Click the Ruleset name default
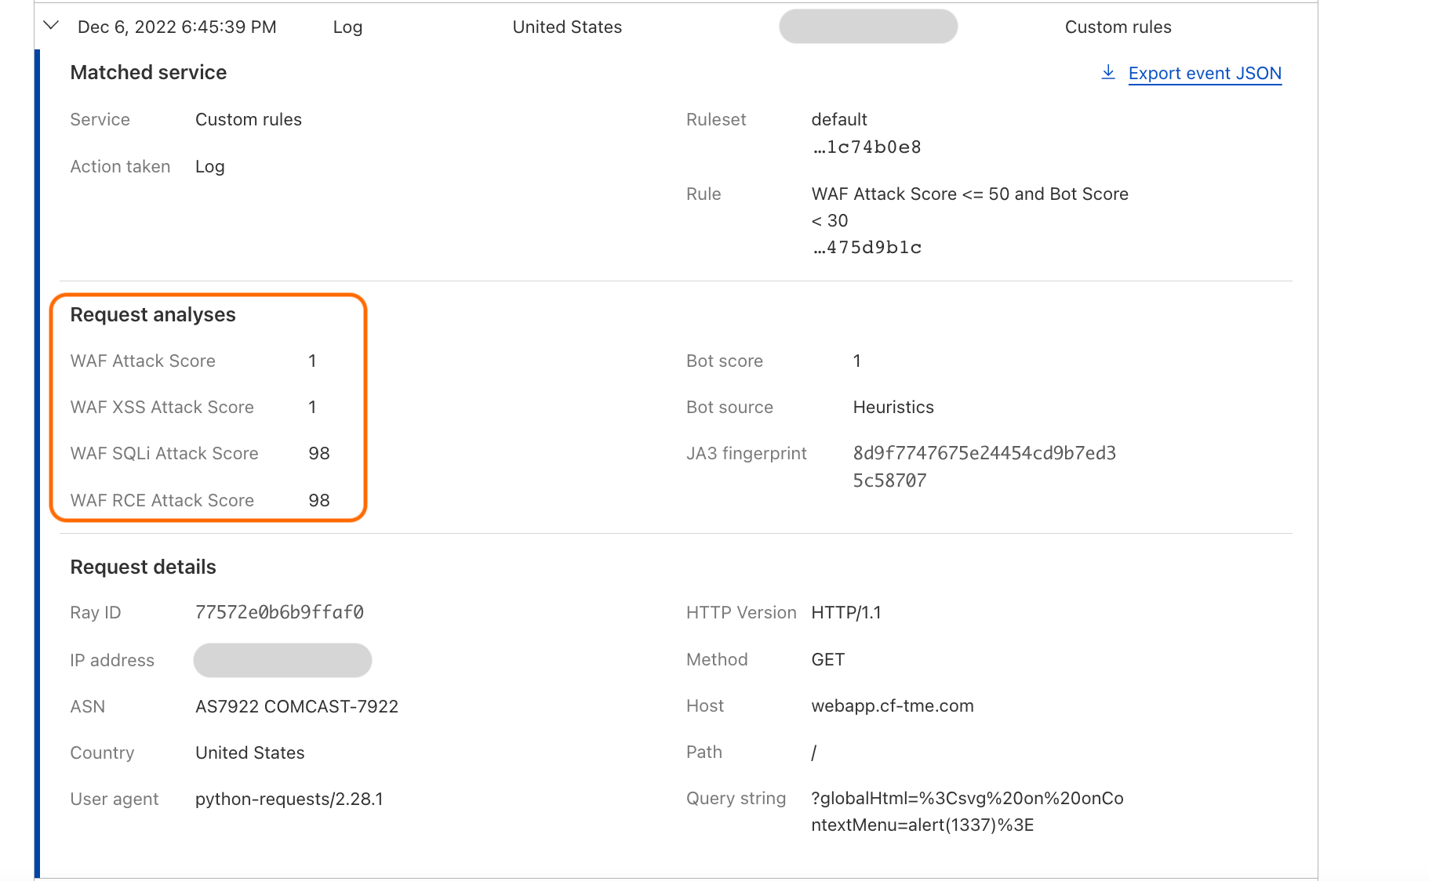Viewport: 1429px width, 881px height. pyautogui.click(x=839, y=119)
